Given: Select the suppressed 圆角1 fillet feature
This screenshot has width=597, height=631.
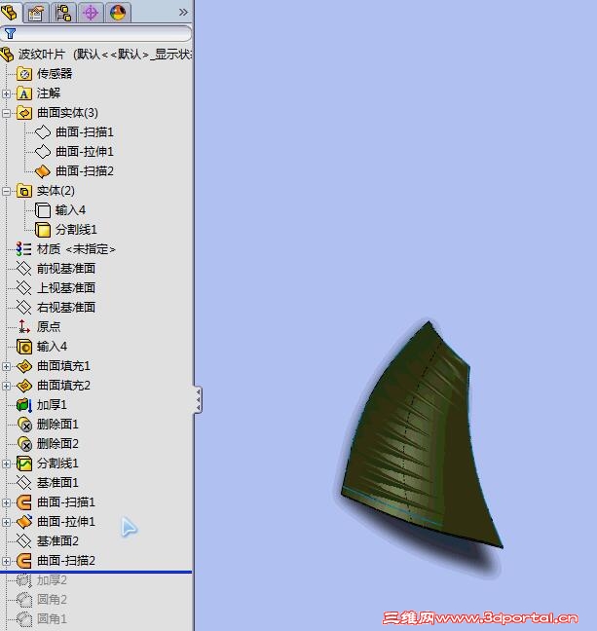Looking at the screenshot, I should 42,619.
